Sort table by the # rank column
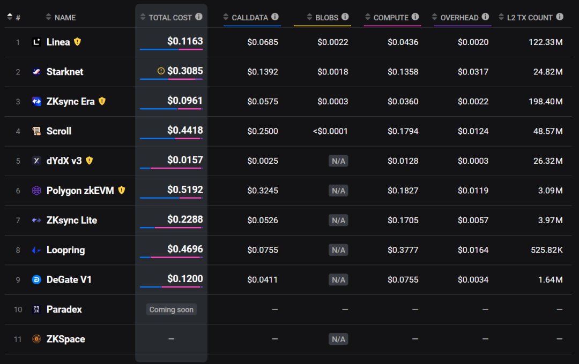This screenshot has height=364, width=579. click(x=14, y=17)
